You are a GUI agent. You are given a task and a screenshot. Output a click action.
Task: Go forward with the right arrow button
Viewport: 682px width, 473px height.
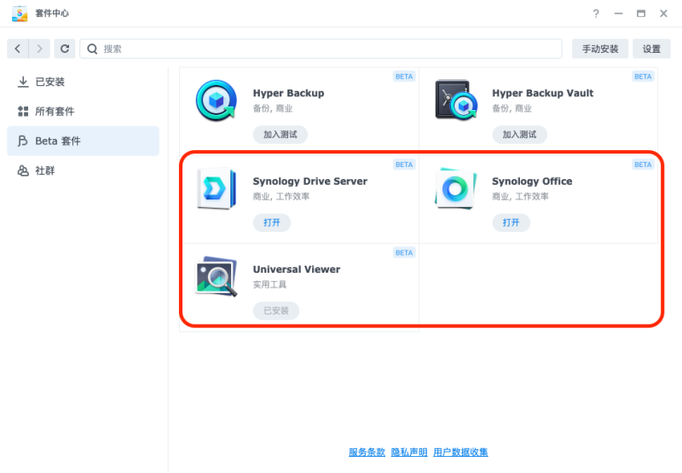(39, 49)
